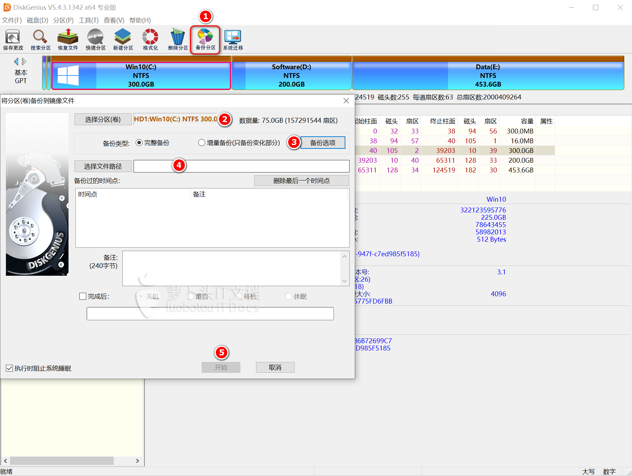Select the Software(D:) partition block

pyautogui.click(x=291, y=76)
